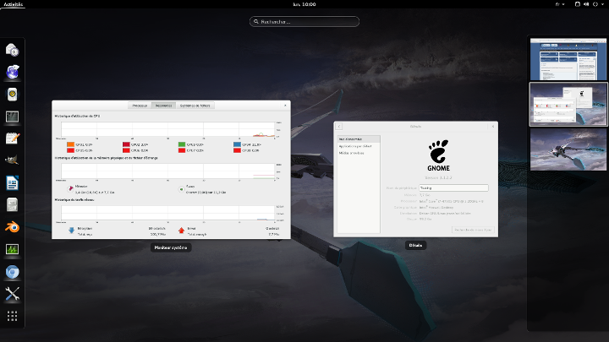Launch GIMP from the dash
This screenshot has height=342, width=609.
click(13, 160)
